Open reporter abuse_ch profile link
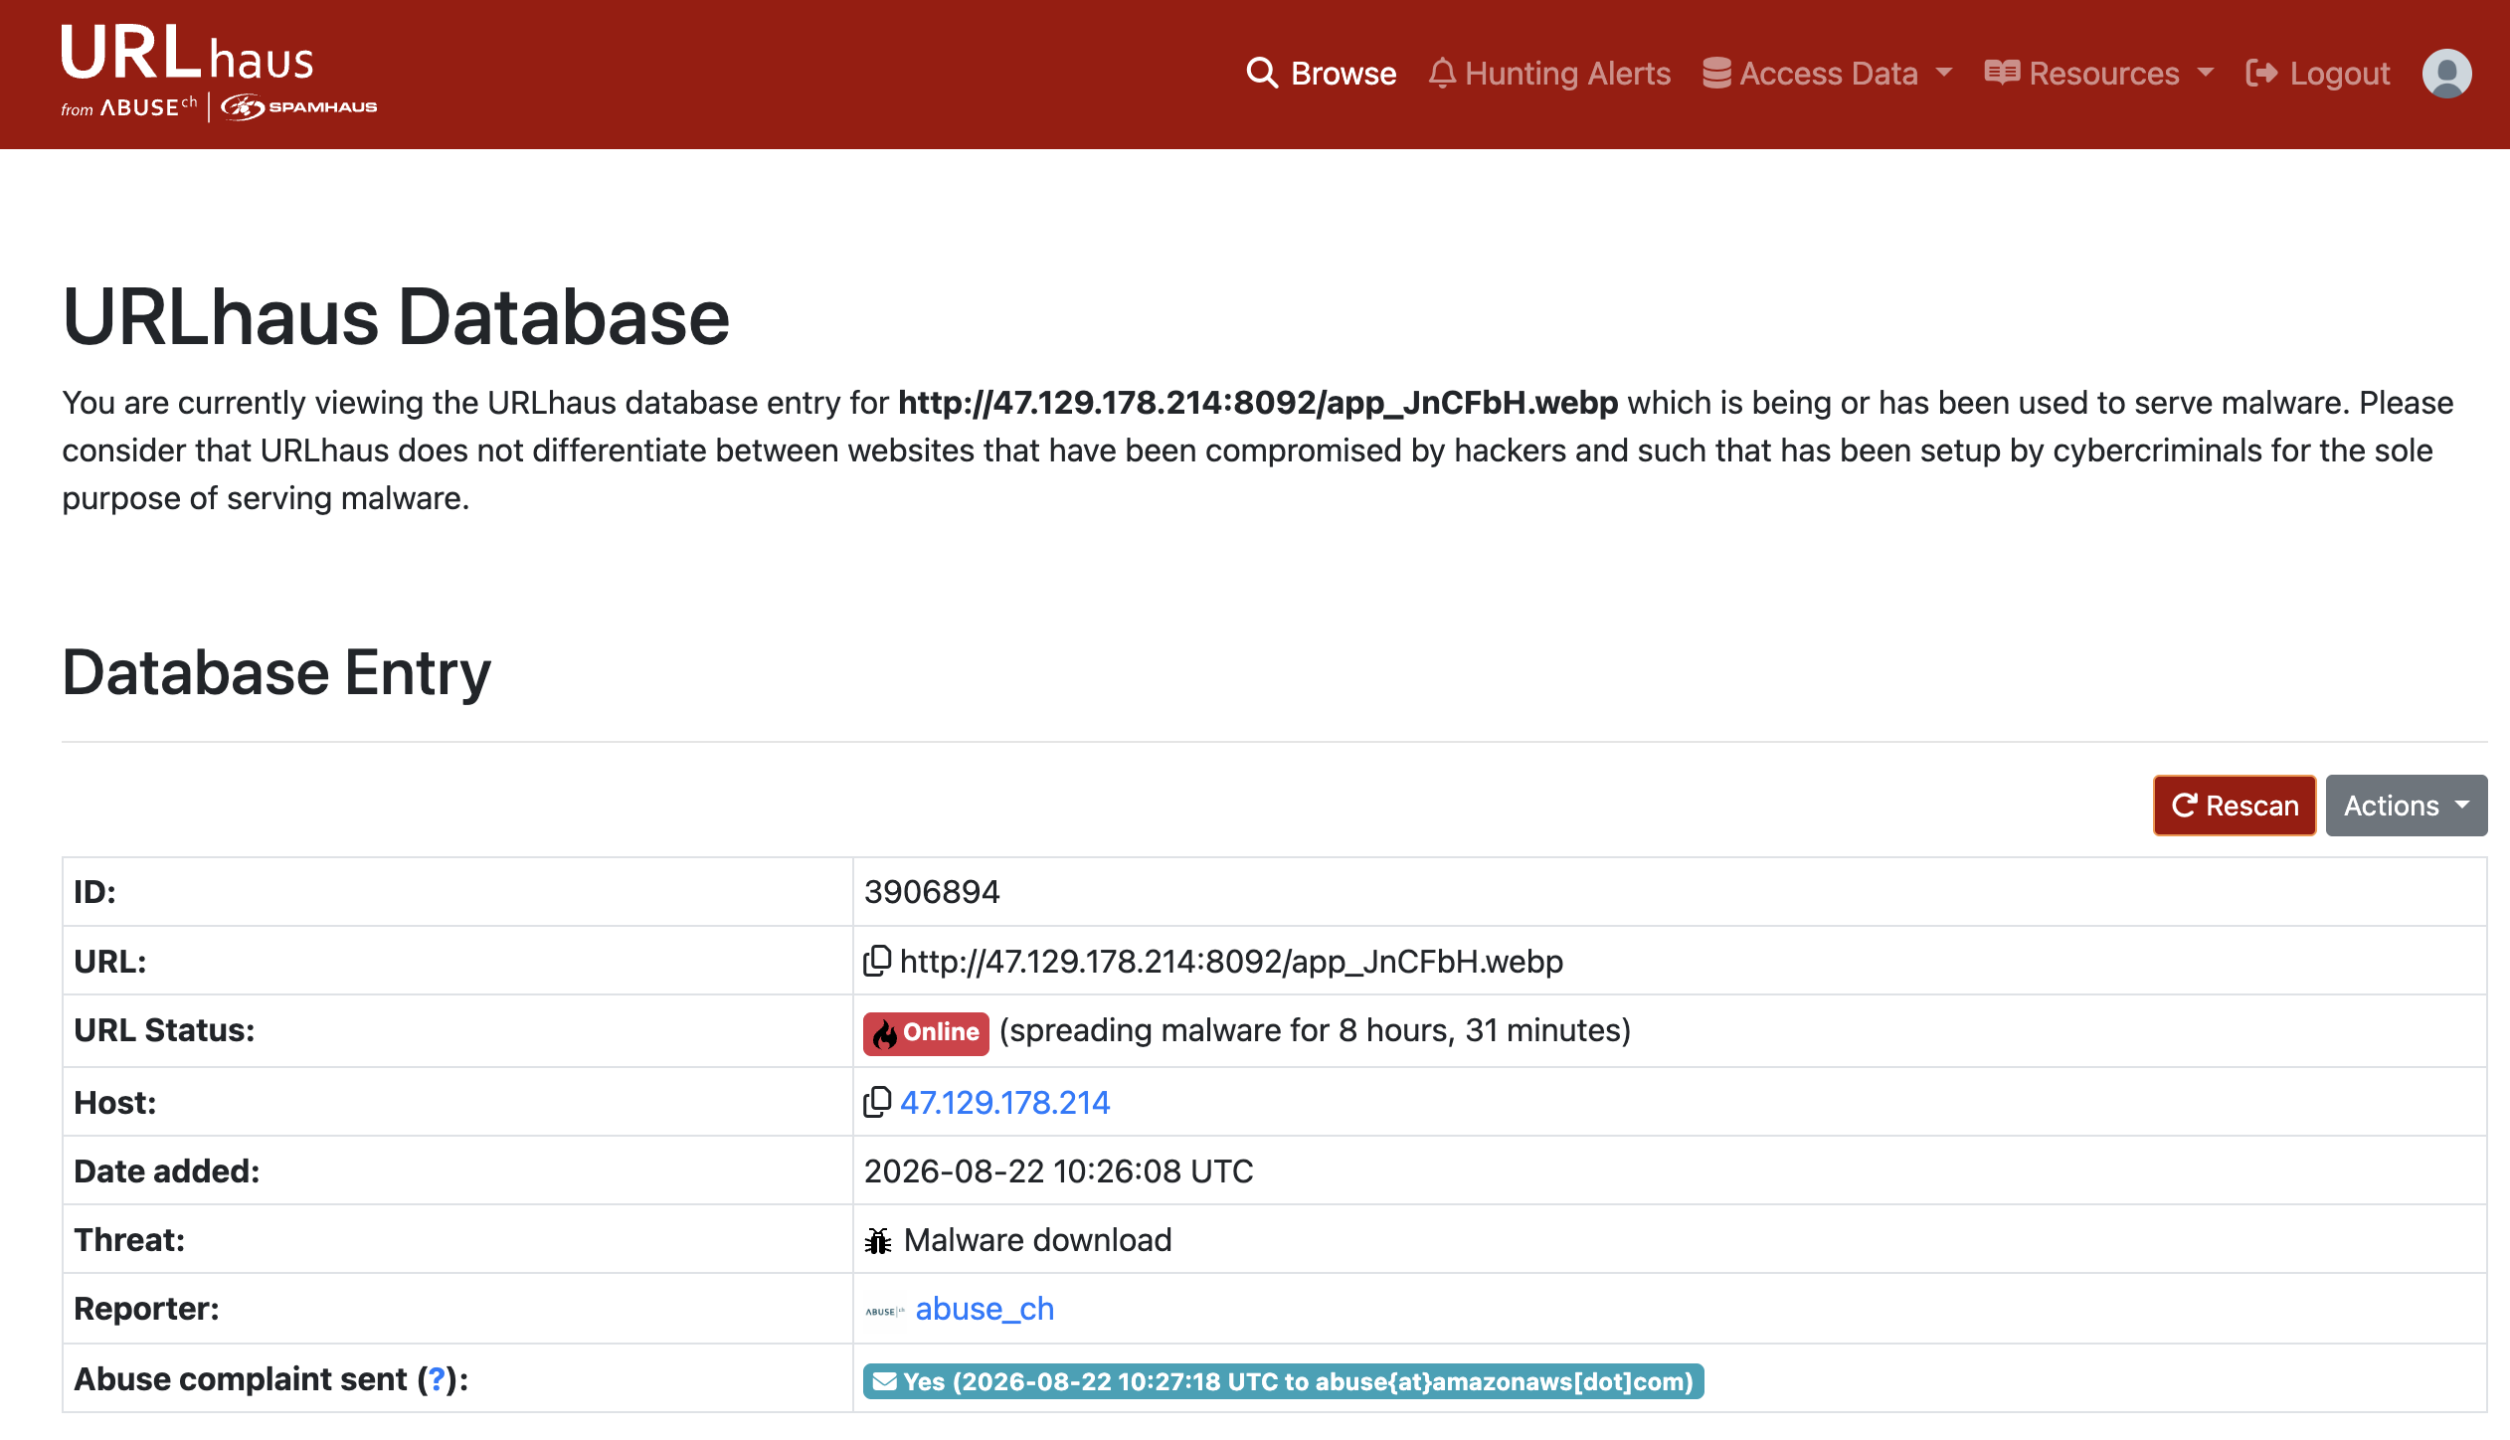Image resolution: width=2510 pixels, height=1440 pixels. pyautogui.click(x=985, y=1309)
